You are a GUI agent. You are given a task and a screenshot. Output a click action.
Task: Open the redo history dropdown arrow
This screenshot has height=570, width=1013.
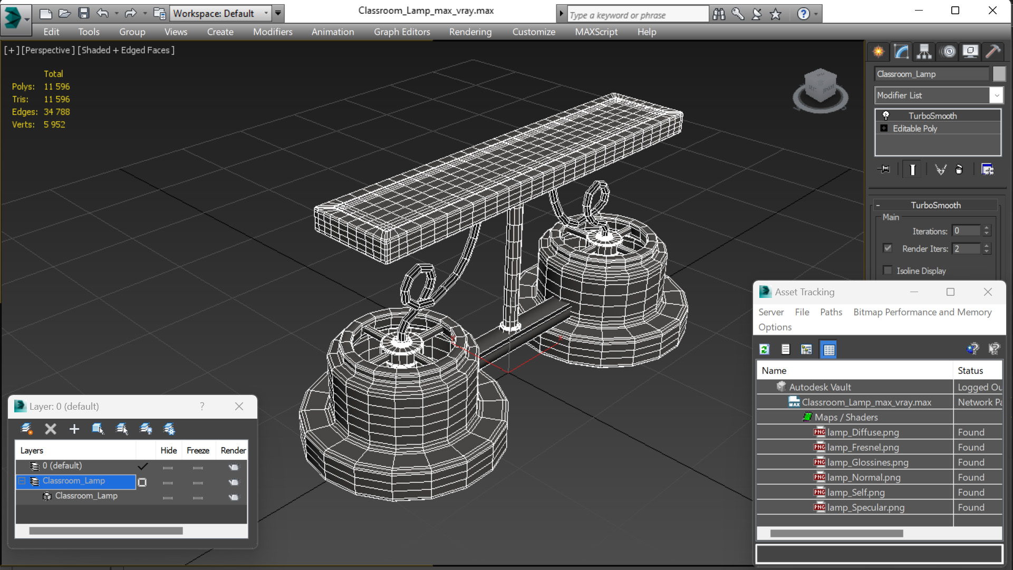point(144,14)
